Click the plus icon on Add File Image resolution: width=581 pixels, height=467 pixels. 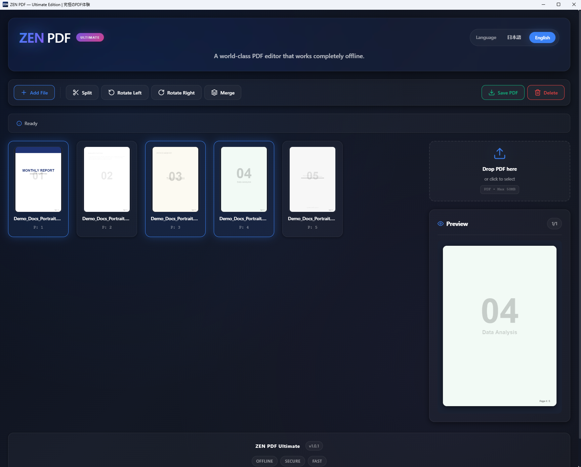click(x=24, y=92)
